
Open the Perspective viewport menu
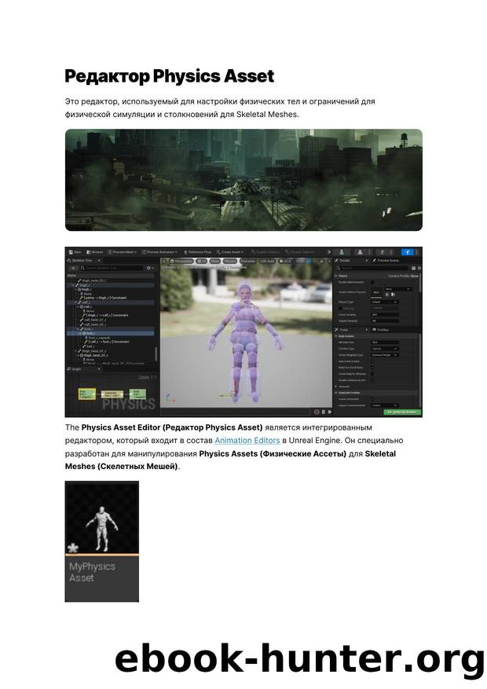tap(181, 261)
